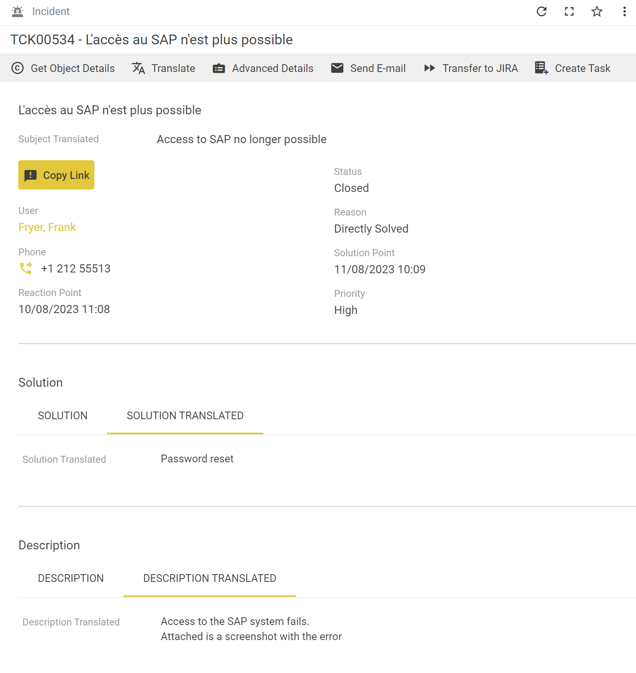Image resolution: width=636 pixels, height=673 pixels.
Task: Click the Translate language icon
Action: point(138,68)
